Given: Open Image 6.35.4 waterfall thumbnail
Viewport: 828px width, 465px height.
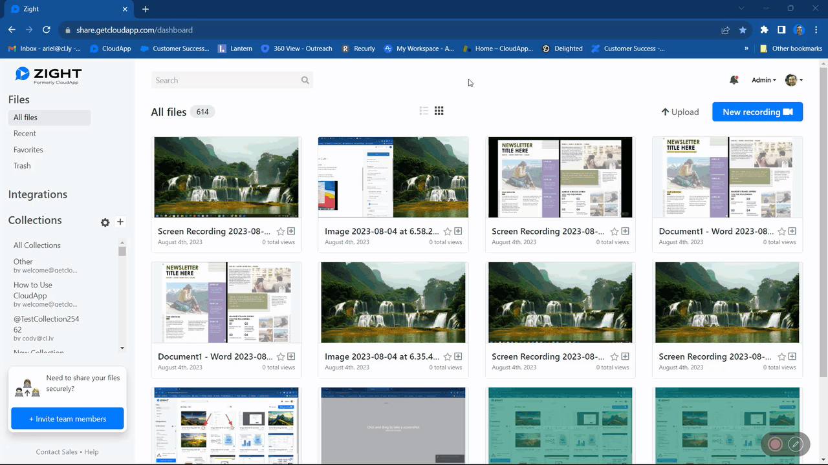Looking at the screenshot, I should pyautogui.click(x=393, y=302).
